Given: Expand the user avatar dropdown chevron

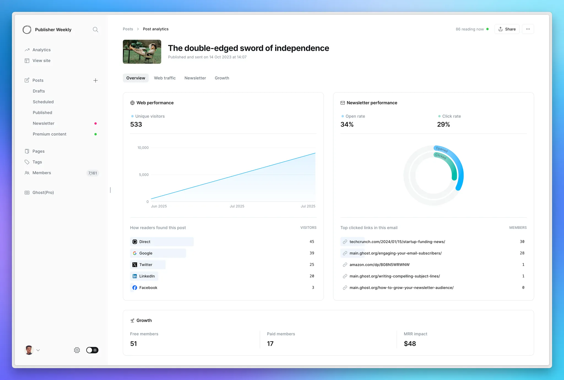Looking at the screenshot, I should pos(38,350).
